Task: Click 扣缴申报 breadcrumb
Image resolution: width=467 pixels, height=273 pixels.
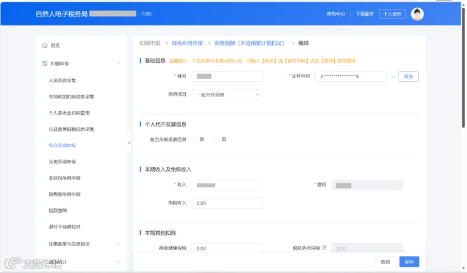Action: pos(150,43)
